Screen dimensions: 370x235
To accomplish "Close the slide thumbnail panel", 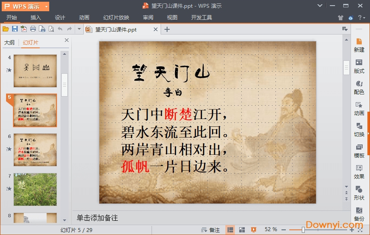I will tap(67, 40).
